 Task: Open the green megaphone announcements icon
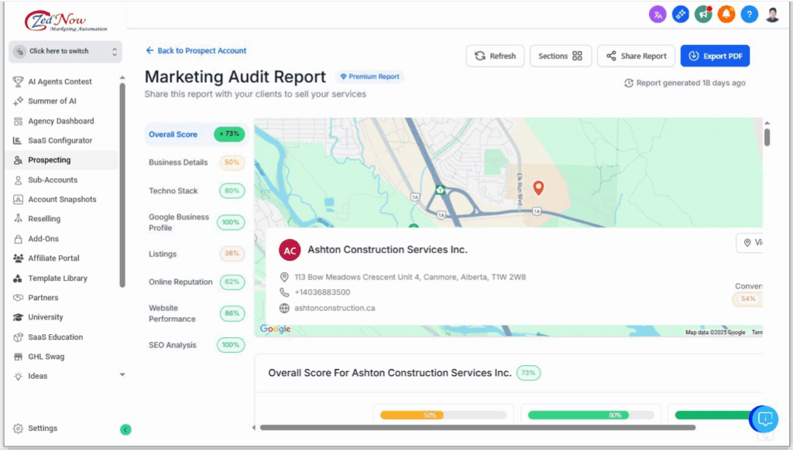click(703, 15)
